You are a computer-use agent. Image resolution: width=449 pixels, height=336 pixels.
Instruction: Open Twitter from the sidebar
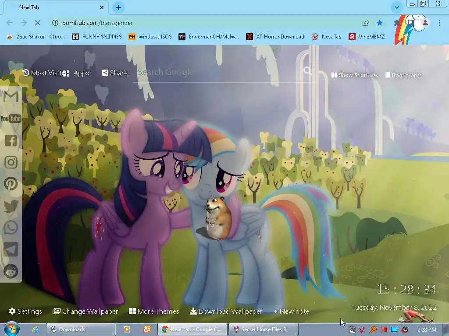point(11,206)
